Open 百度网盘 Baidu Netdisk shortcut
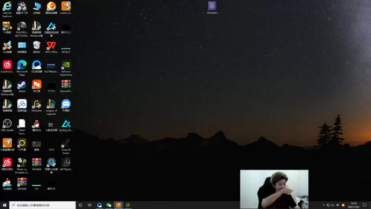Screen dimensions: 371x209 coord(22,106)
